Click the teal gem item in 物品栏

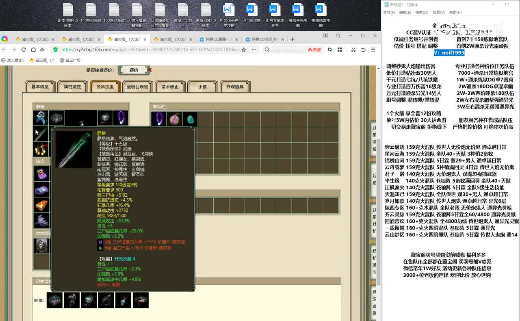click(x=190, y=119)
